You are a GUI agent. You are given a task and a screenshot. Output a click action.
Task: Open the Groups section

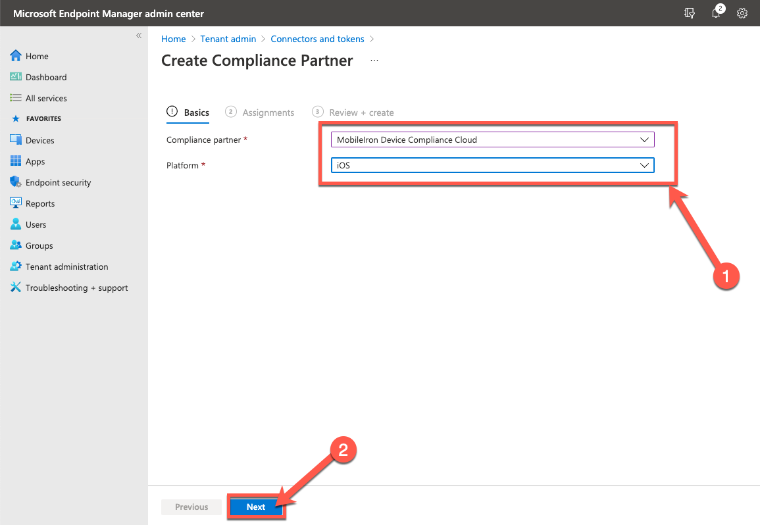click(x=38, y=245)
